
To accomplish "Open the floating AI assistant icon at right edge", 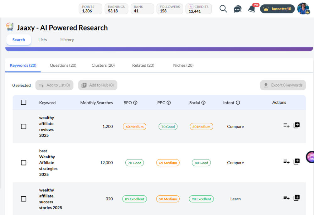I will pos(310,157).
